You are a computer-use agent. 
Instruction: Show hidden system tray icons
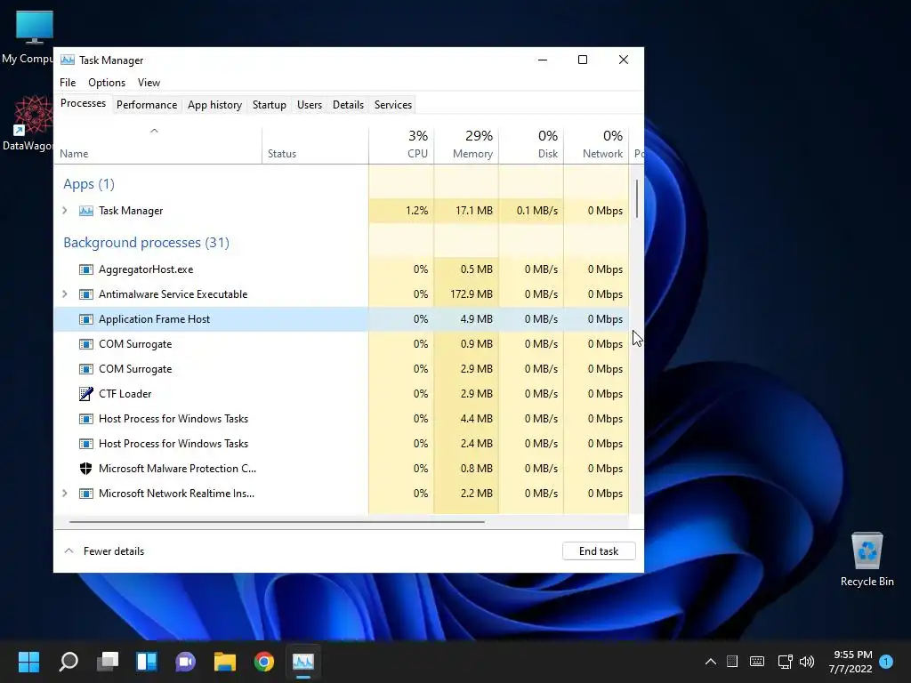click(711, 662)
